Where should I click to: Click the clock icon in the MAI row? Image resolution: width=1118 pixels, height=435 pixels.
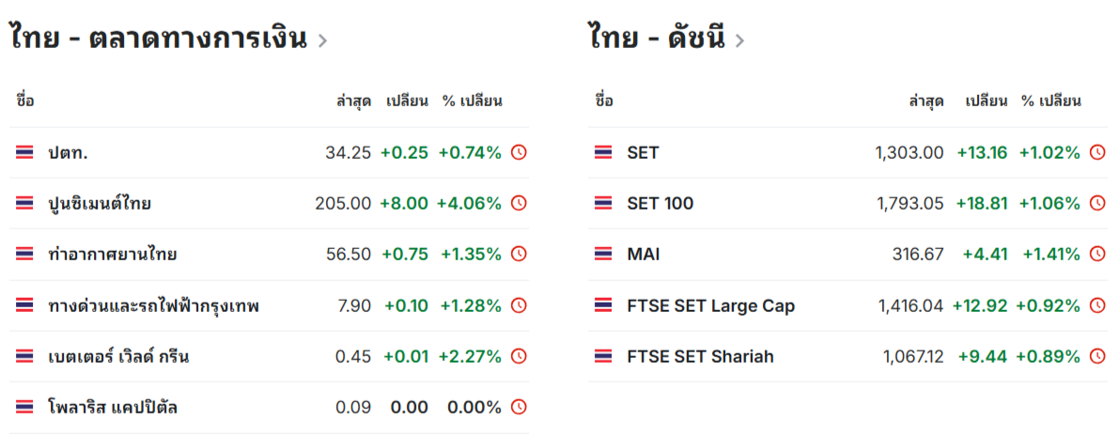[x=1097, y=254]
